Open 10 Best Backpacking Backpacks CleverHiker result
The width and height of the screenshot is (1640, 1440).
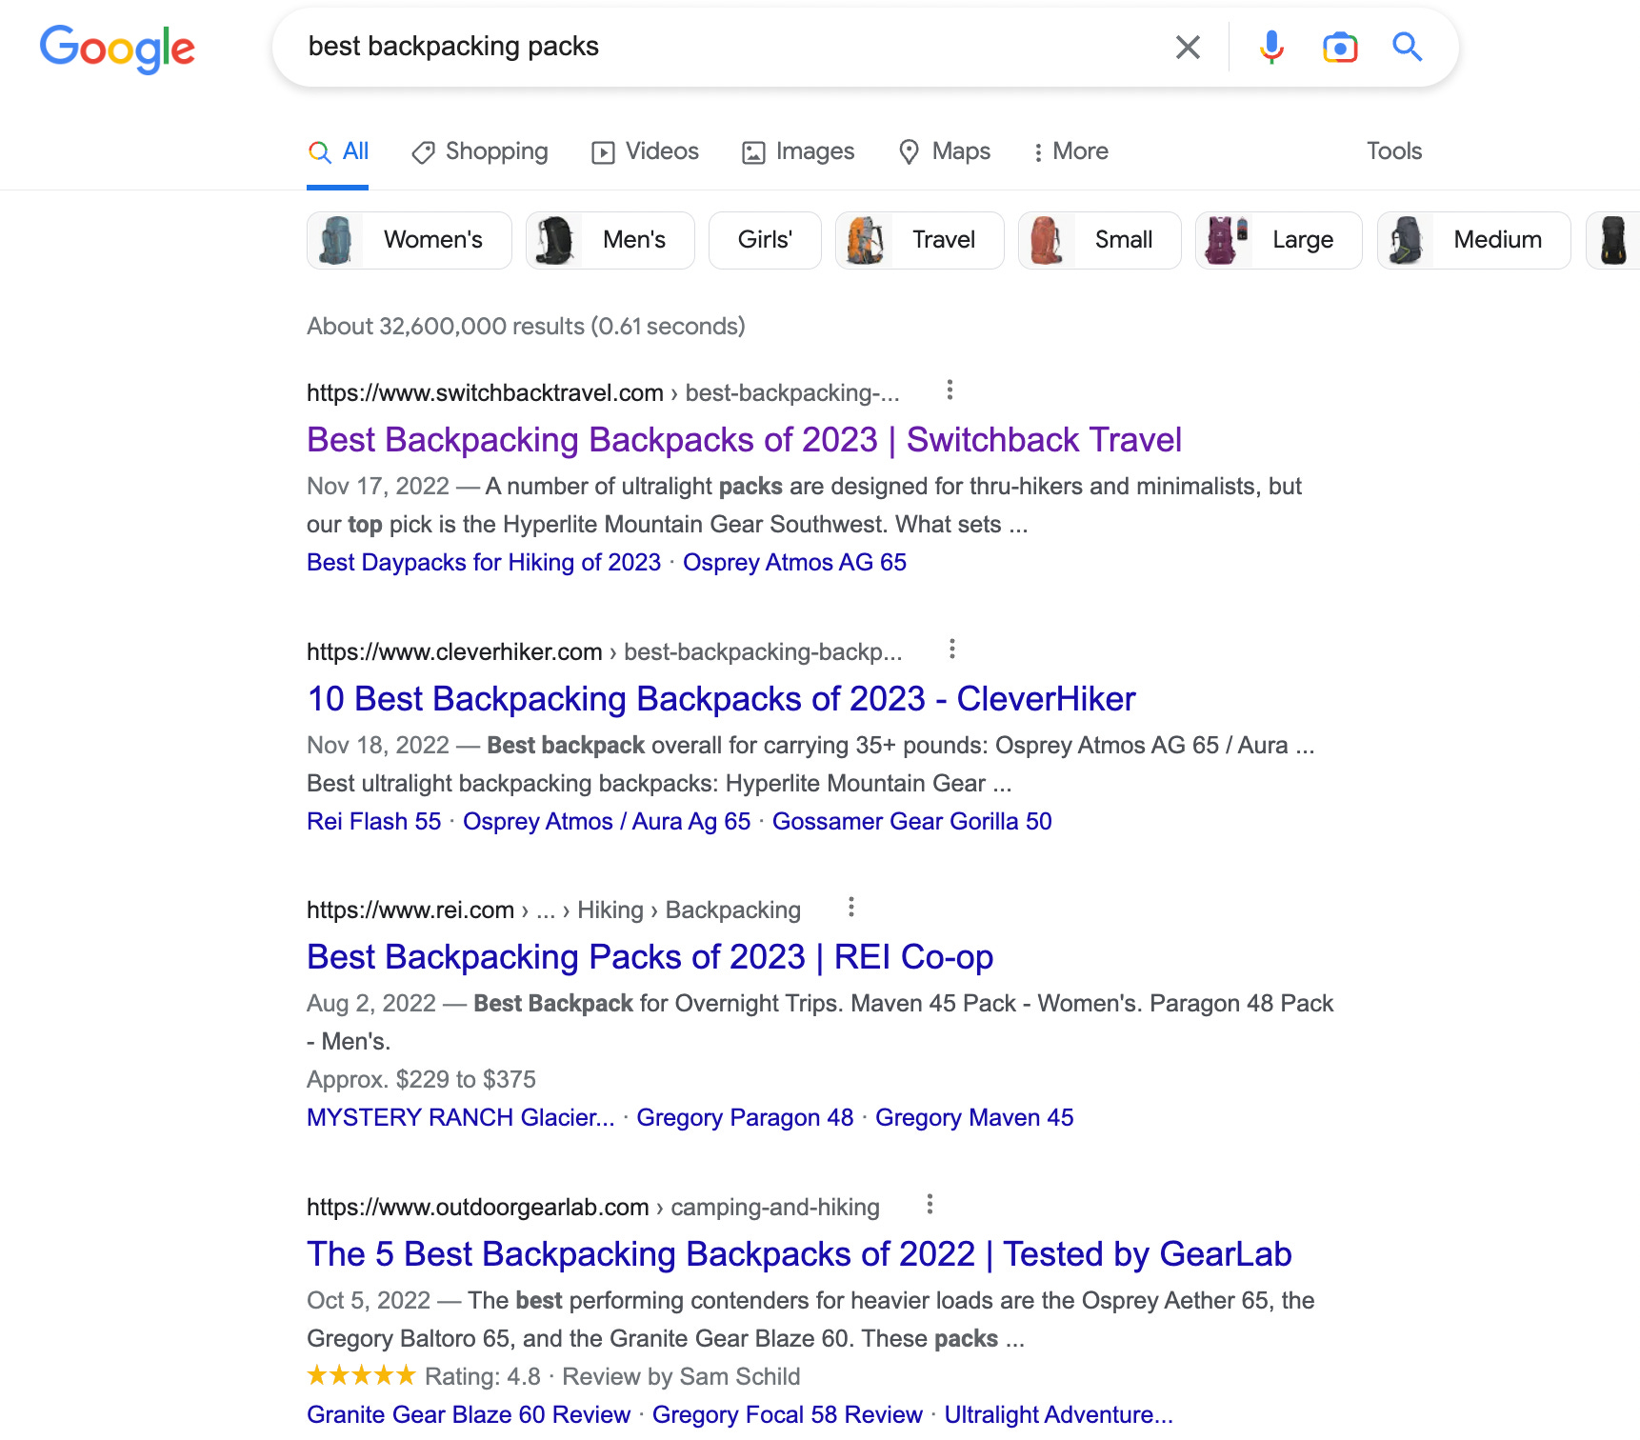[x=721, y=699]
